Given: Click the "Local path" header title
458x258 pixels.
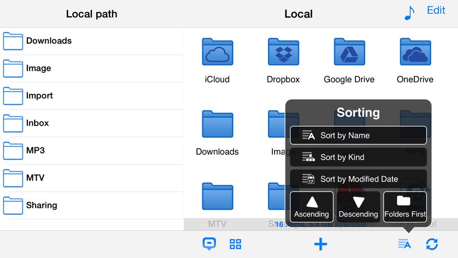Looking at the screenshot, I should tap(92, 14).
